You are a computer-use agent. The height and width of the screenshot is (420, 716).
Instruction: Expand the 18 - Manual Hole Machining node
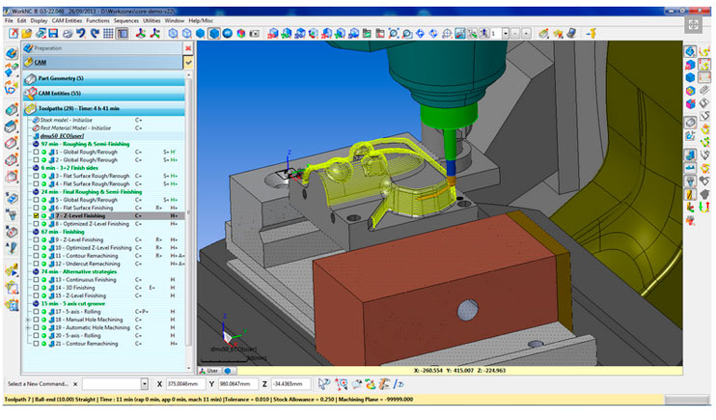(x=28, y=320)
